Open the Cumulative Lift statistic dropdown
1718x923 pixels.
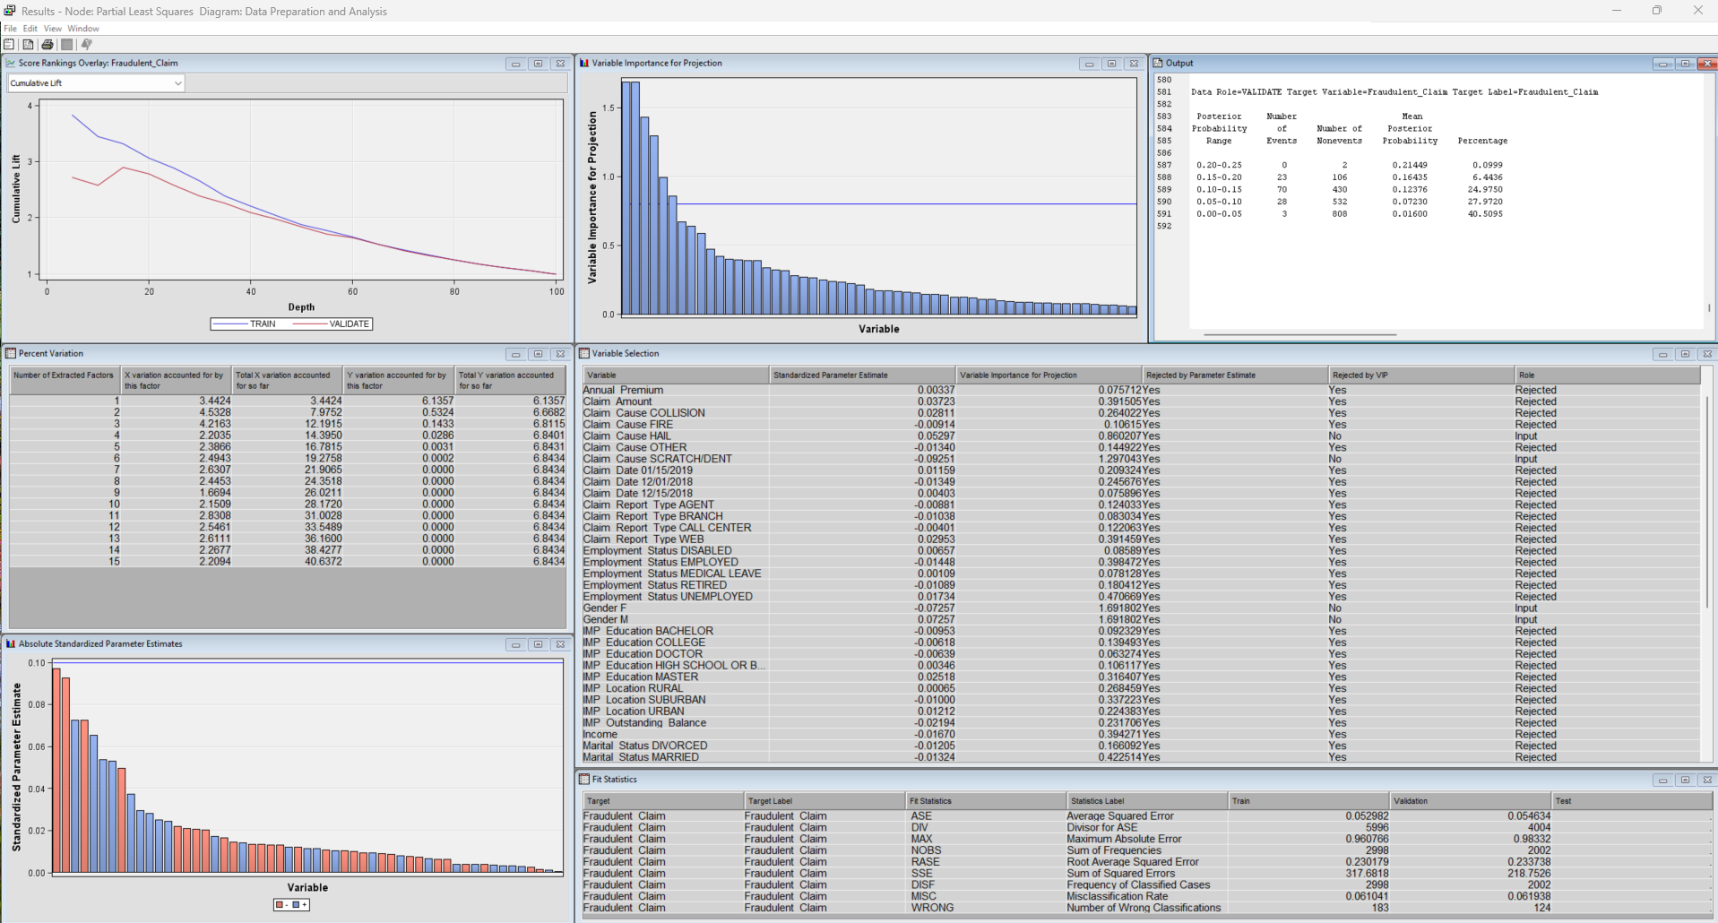point(96,83)
